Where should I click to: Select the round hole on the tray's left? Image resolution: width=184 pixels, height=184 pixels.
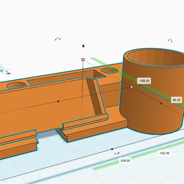(16, 85)
